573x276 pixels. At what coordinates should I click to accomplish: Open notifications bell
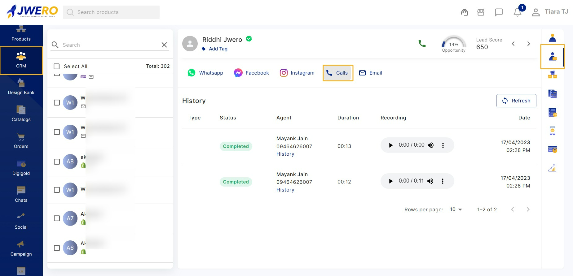(x=518, y=12)
